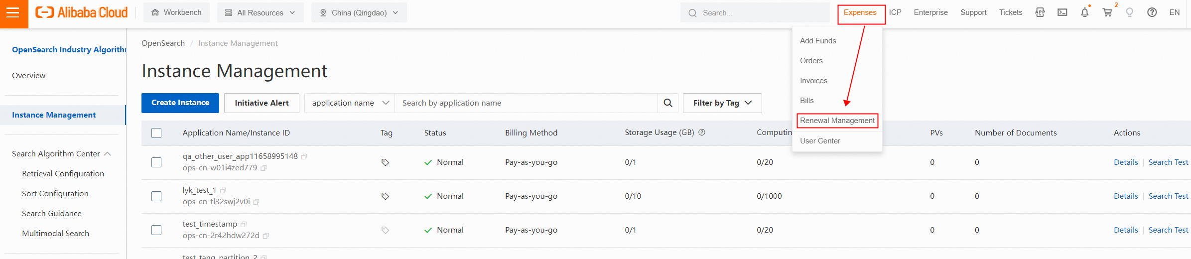Open Search Test for lyk_test_1

(x=1168, y=196)
